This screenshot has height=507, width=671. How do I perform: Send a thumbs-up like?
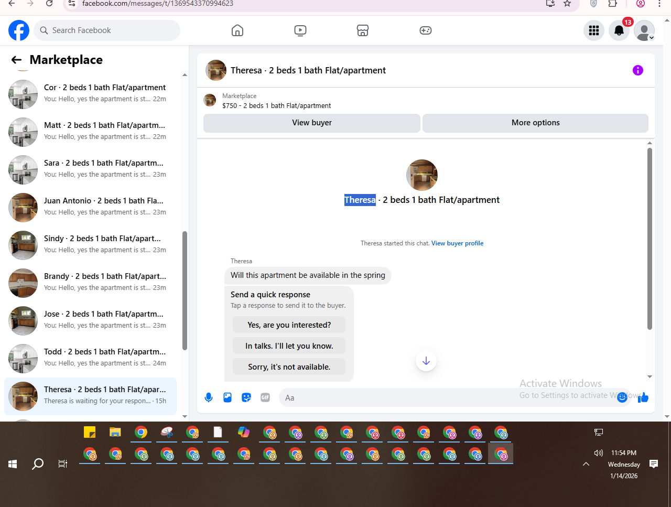[x=643, y=397]
